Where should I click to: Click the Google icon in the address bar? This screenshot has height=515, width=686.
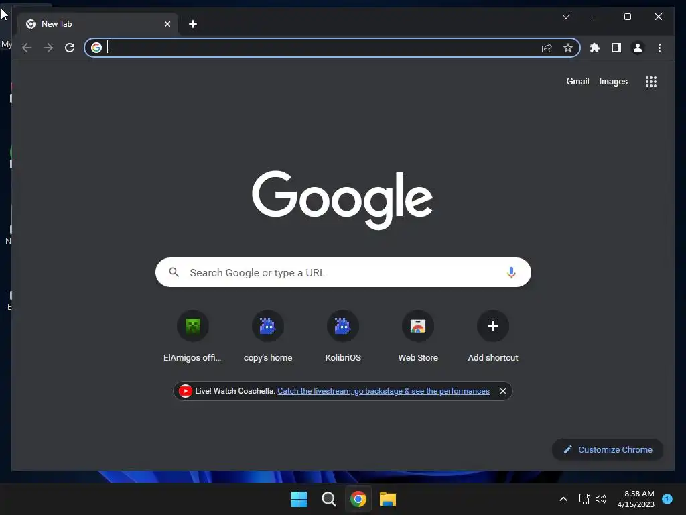click(x=96, y=48)
